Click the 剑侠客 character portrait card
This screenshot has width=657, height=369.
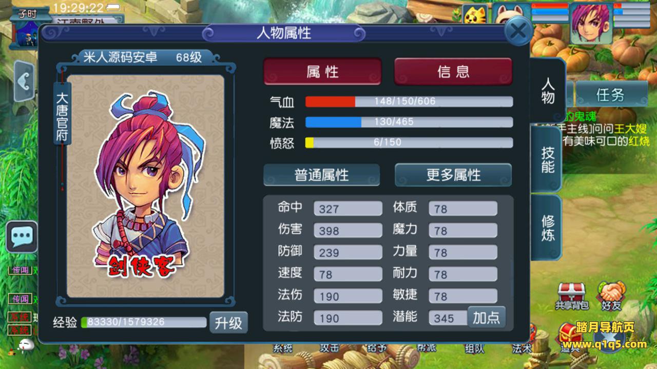[x=145, y=186]
